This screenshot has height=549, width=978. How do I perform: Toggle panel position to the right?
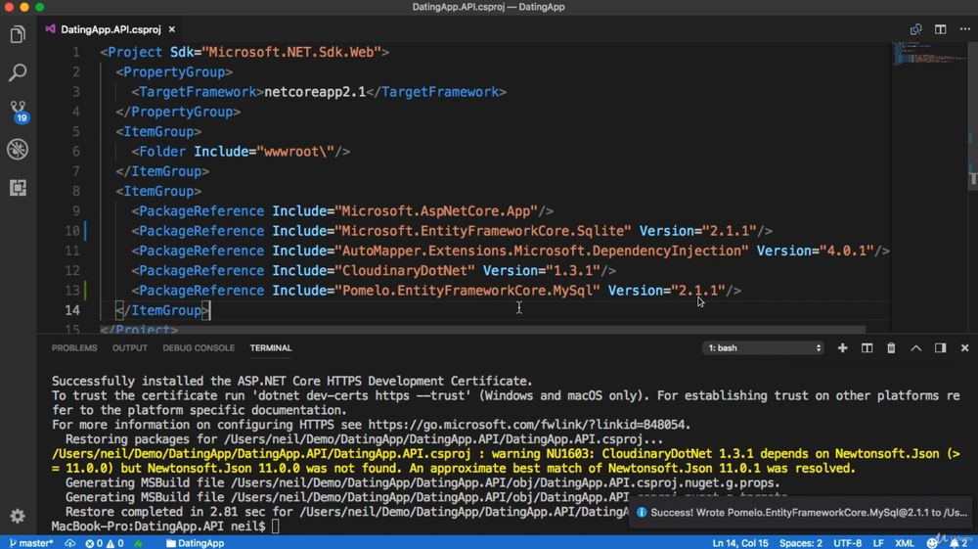(940, 348)
